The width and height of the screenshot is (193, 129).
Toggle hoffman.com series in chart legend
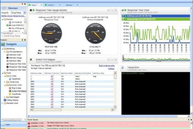click(x=123, y=16)
